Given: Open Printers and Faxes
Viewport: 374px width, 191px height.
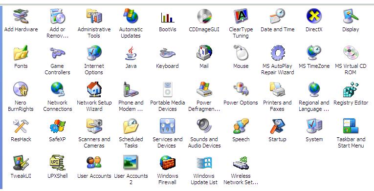Looking at the screenshot, I should (277, 90).
